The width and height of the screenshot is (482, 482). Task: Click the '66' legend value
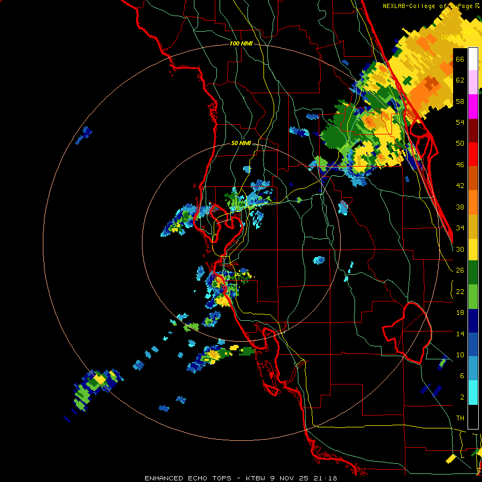pyautogui.click(x=460, y=59)
